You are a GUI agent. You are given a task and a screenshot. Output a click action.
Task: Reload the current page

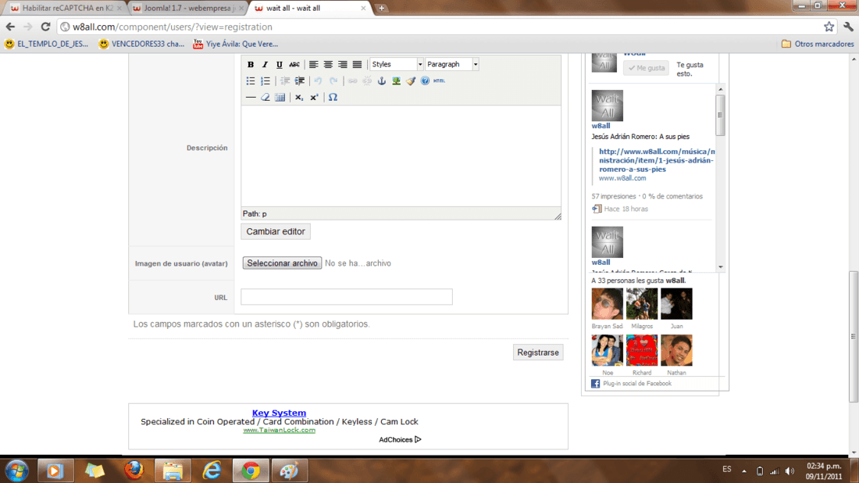point(45,27)
